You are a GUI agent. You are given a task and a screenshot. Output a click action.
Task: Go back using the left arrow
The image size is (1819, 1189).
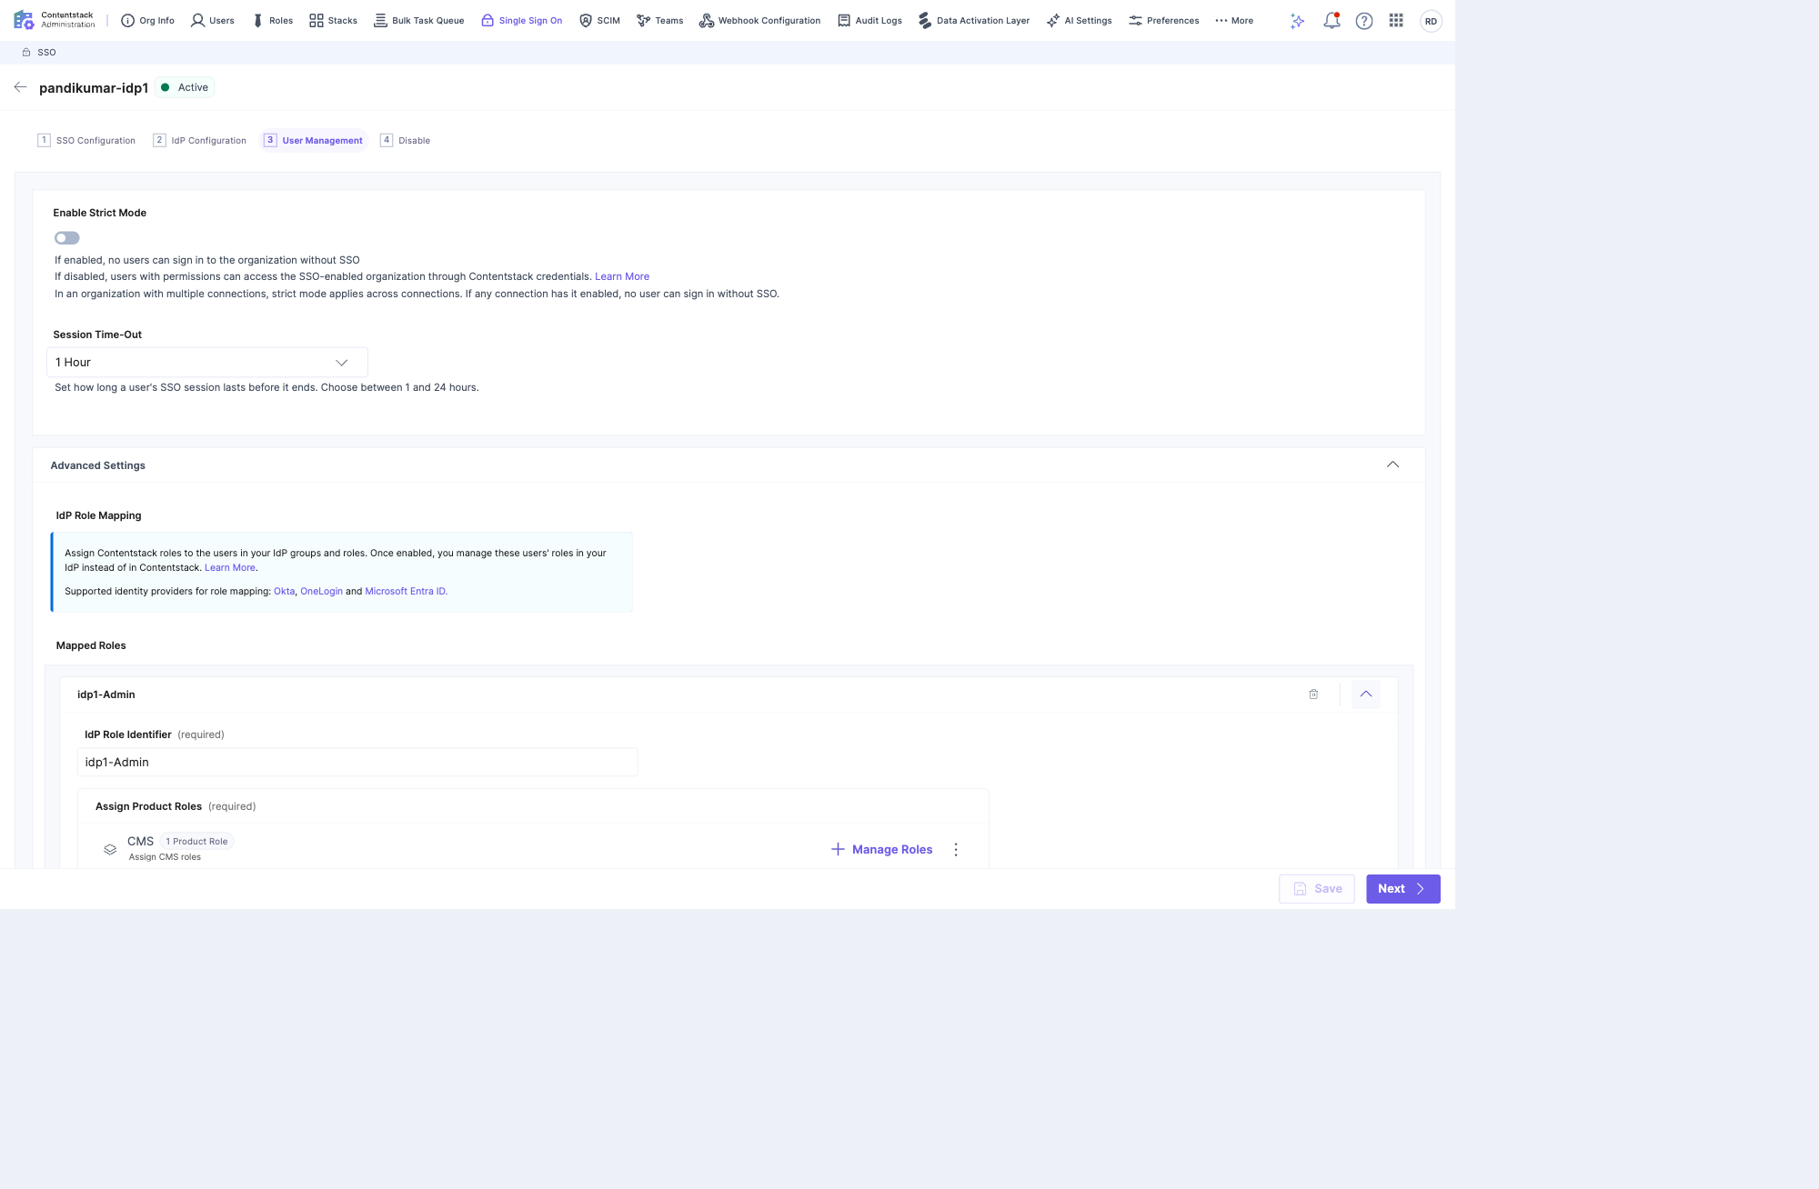(x=20, y=87)
